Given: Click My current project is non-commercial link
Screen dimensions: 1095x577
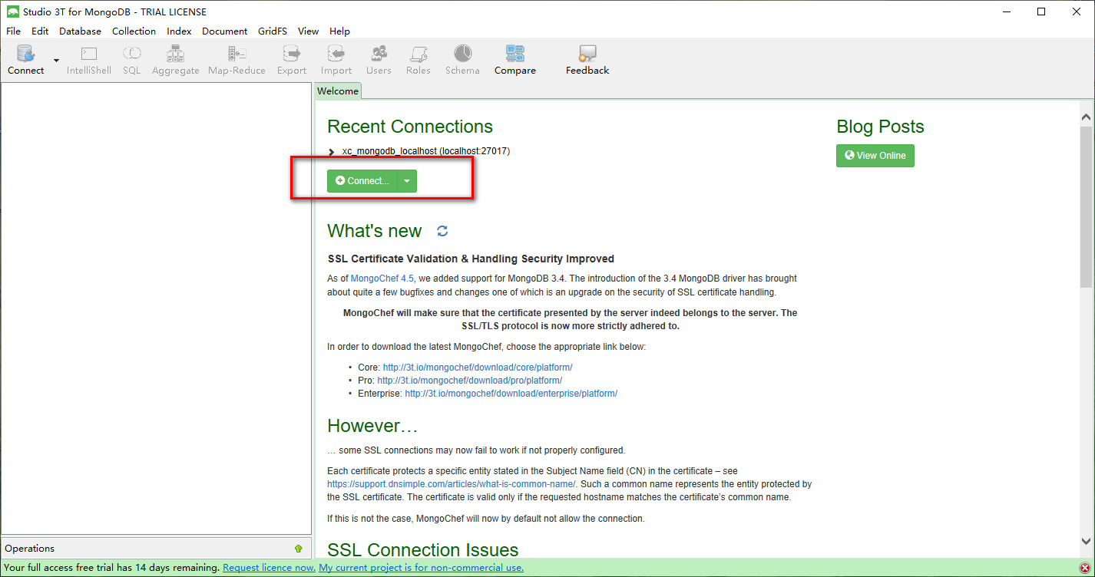Looking at the screenshot, I should pos(421,568).
